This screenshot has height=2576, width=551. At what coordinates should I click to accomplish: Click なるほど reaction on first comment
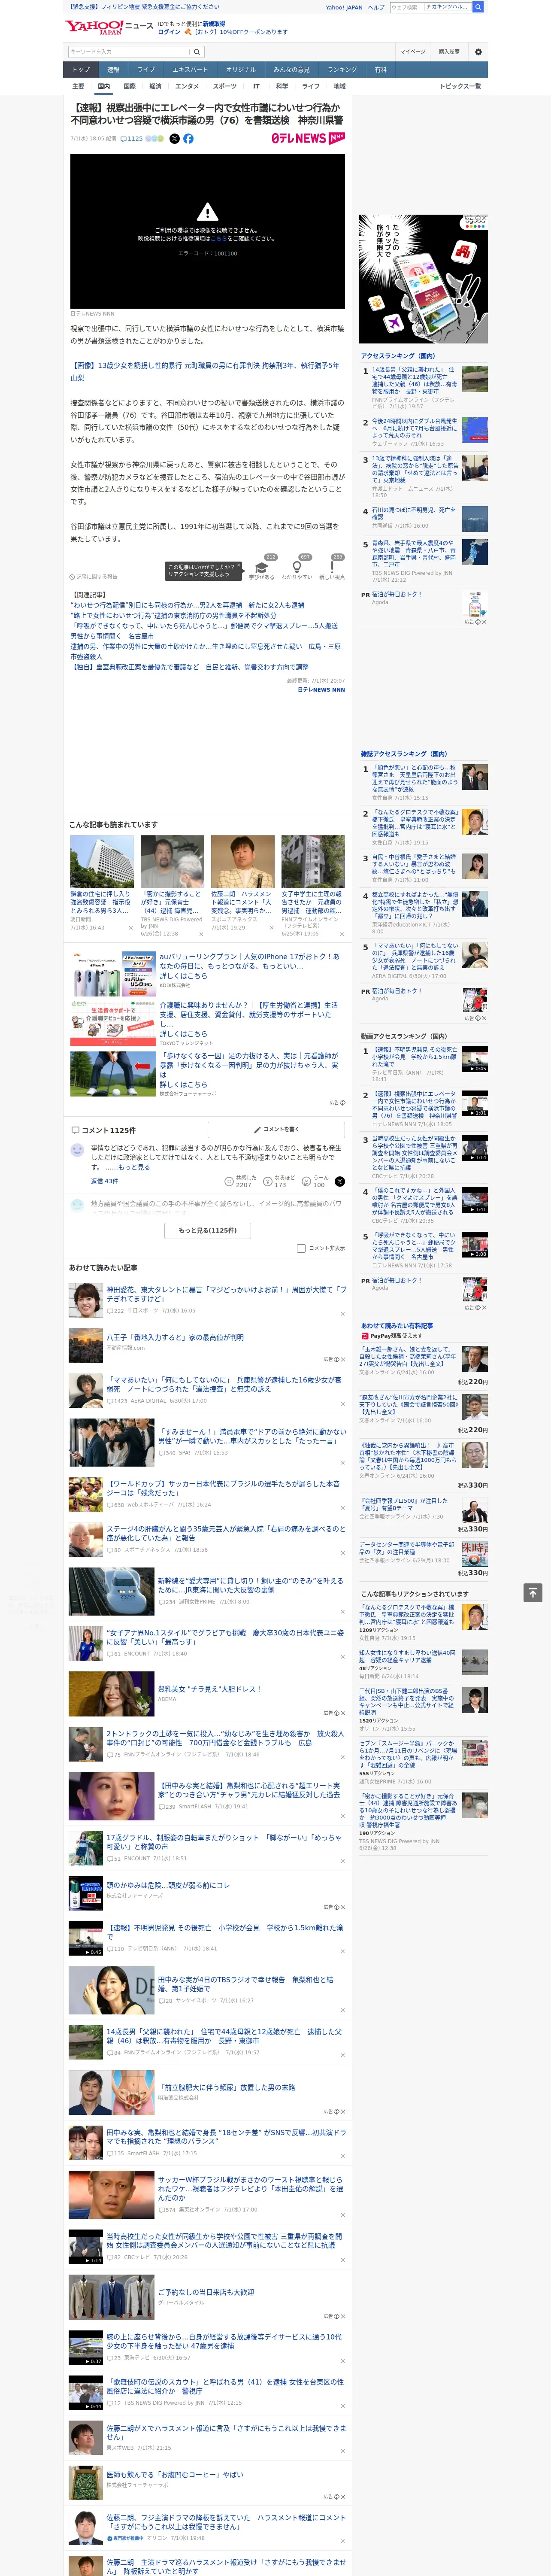268,1181
